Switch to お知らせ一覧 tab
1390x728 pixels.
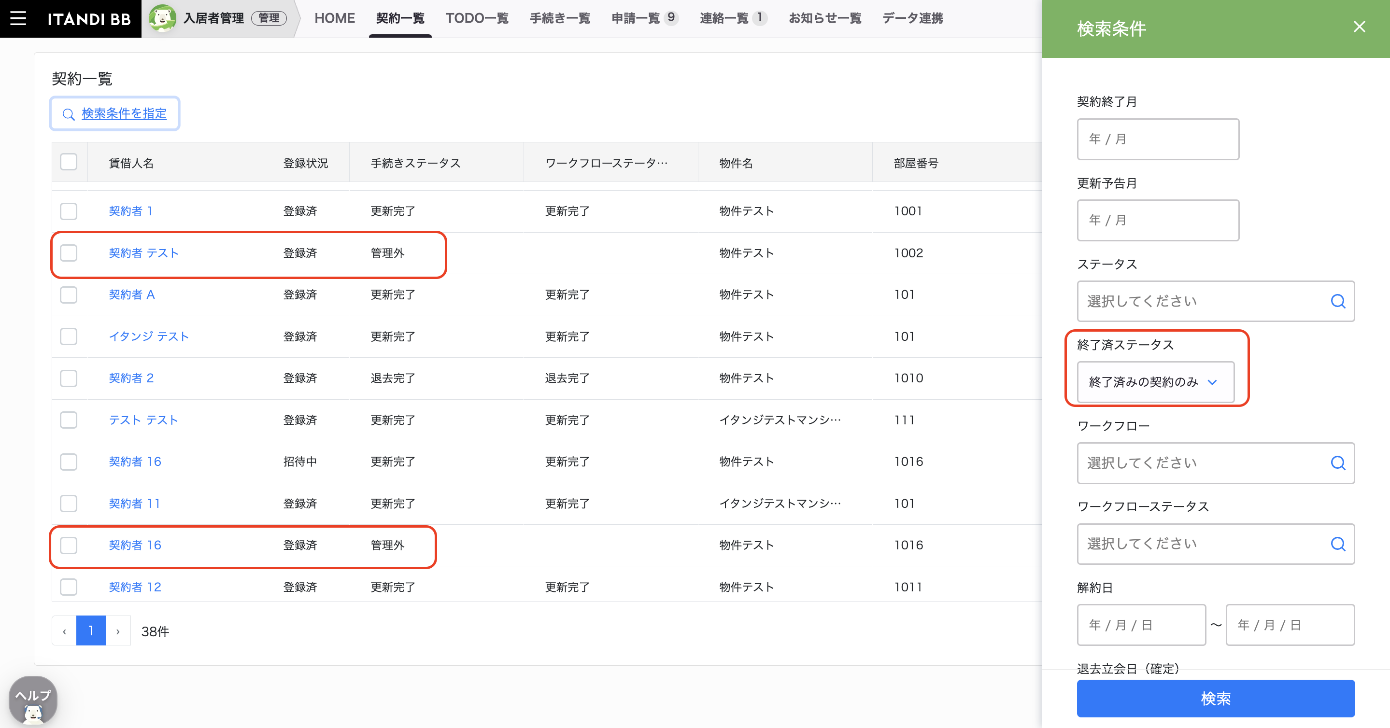point(825,18)
